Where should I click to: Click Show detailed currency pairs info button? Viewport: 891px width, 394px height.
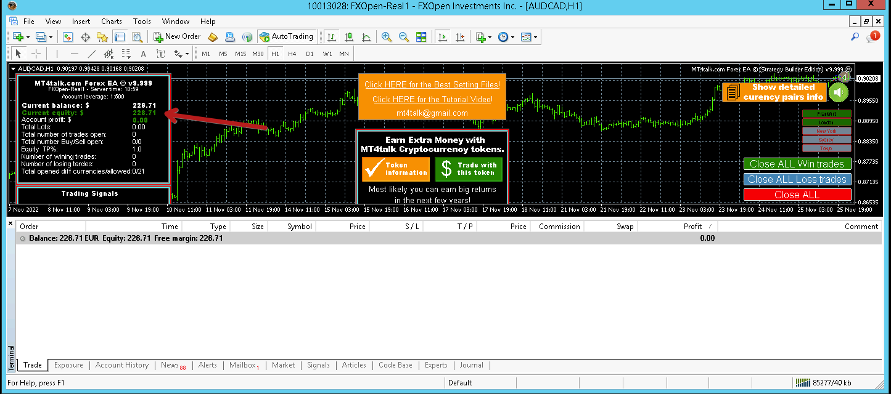(x=774, y=92)
